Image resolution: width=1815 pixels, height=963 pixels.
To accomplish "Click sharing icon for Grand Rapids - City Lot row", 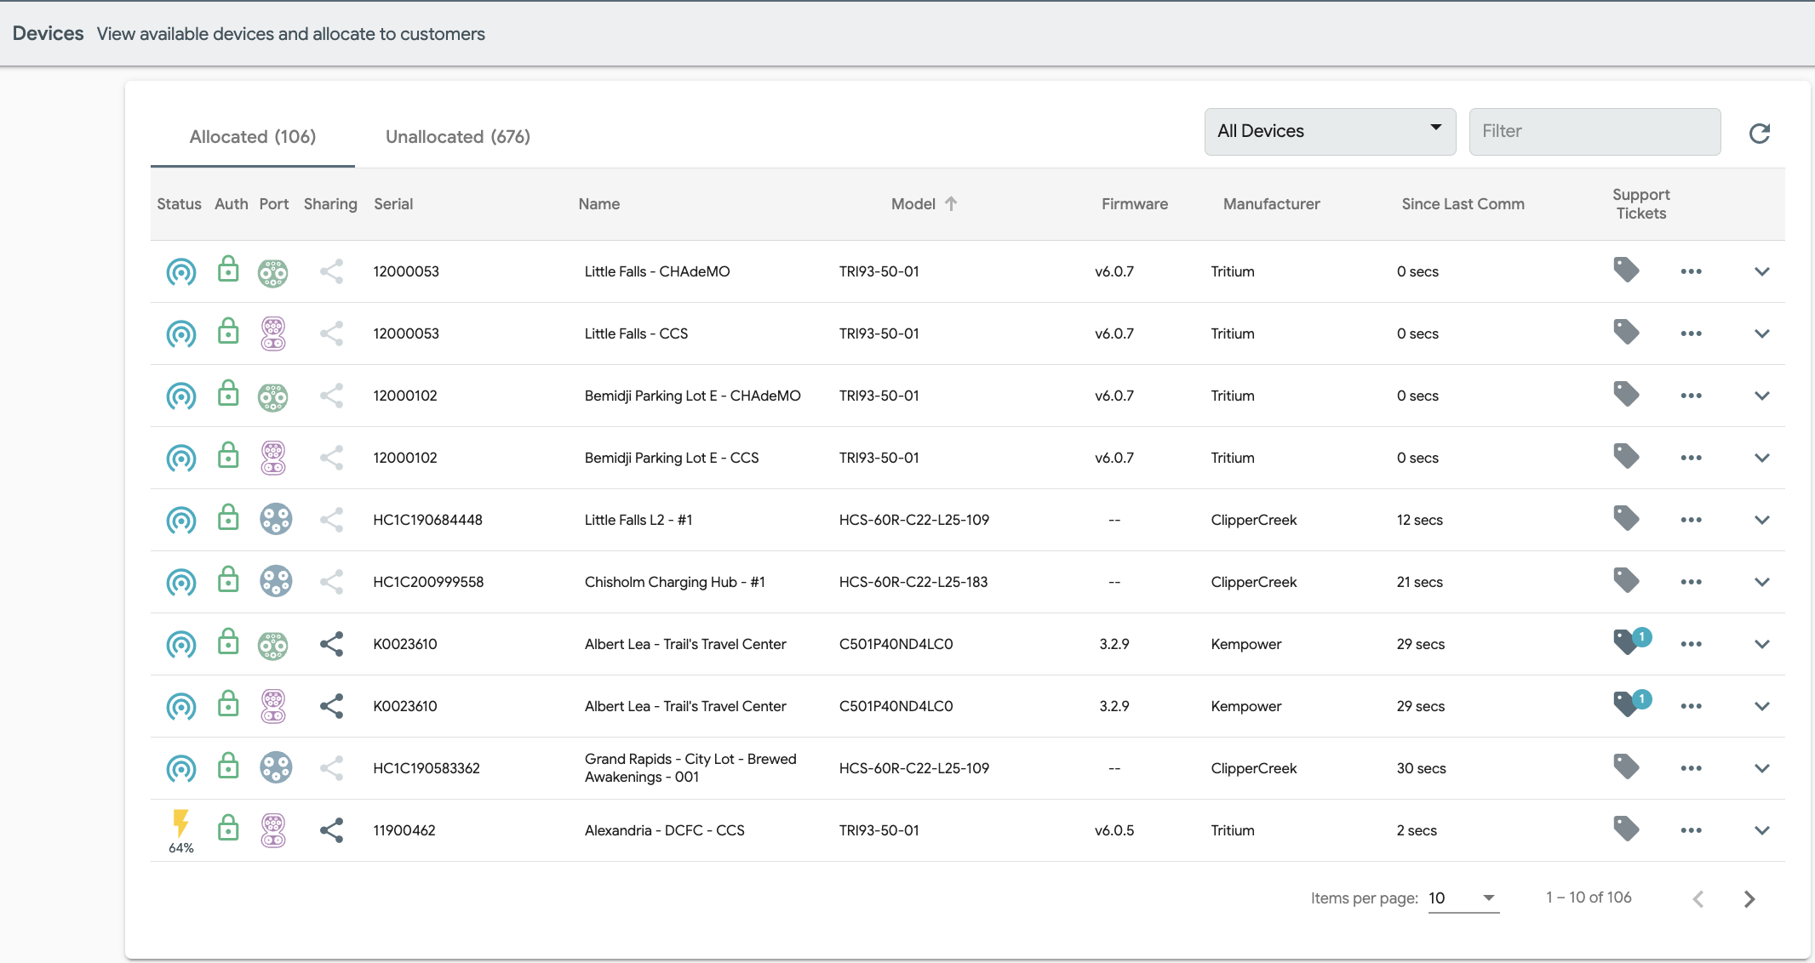I will (x=331, y=768).
